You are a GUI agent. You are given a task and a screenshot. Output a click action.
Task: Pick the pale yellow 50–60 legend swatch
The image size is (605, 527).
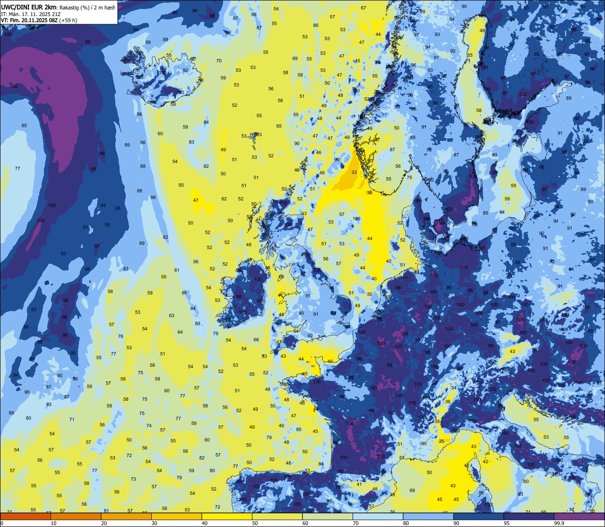pos(277,517)
